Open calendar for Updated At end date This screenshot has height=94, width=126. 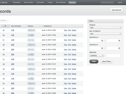[x=119, y=48]
